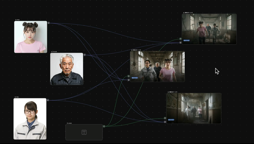Image resolution: width=254 pixels, height=144 pixels.
Task: Click the upper input port of the middle node
Action: tap(129, 76)
